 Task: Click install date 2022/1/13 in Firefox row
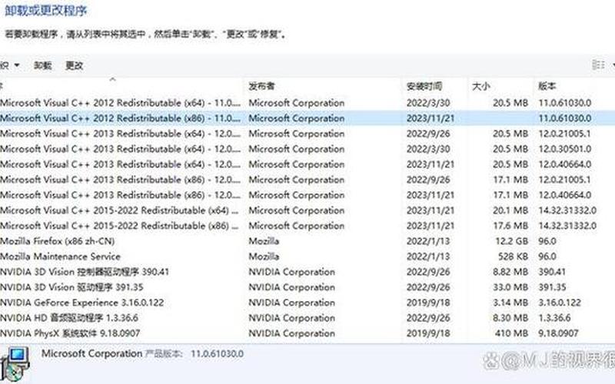pyautogui.click(x=428, y=241)
